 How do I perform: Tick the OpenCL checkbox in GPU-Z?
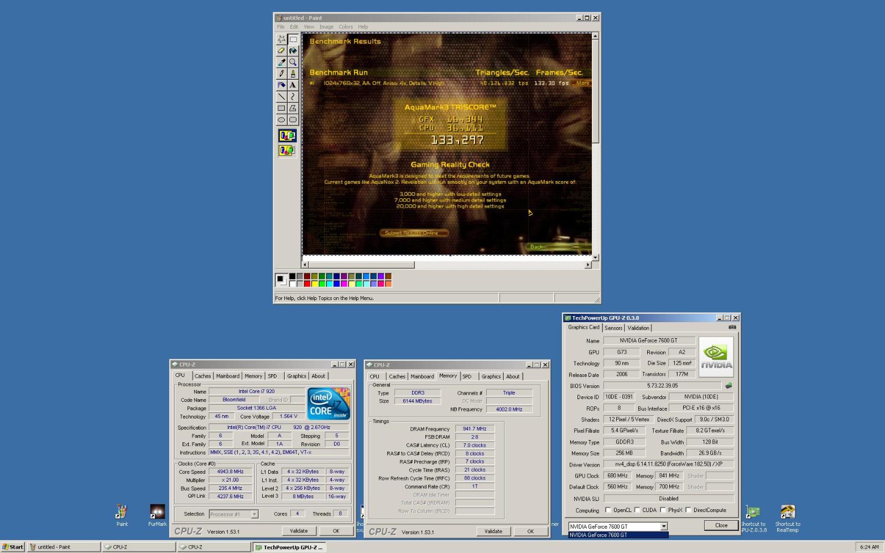tap(608, 510)
